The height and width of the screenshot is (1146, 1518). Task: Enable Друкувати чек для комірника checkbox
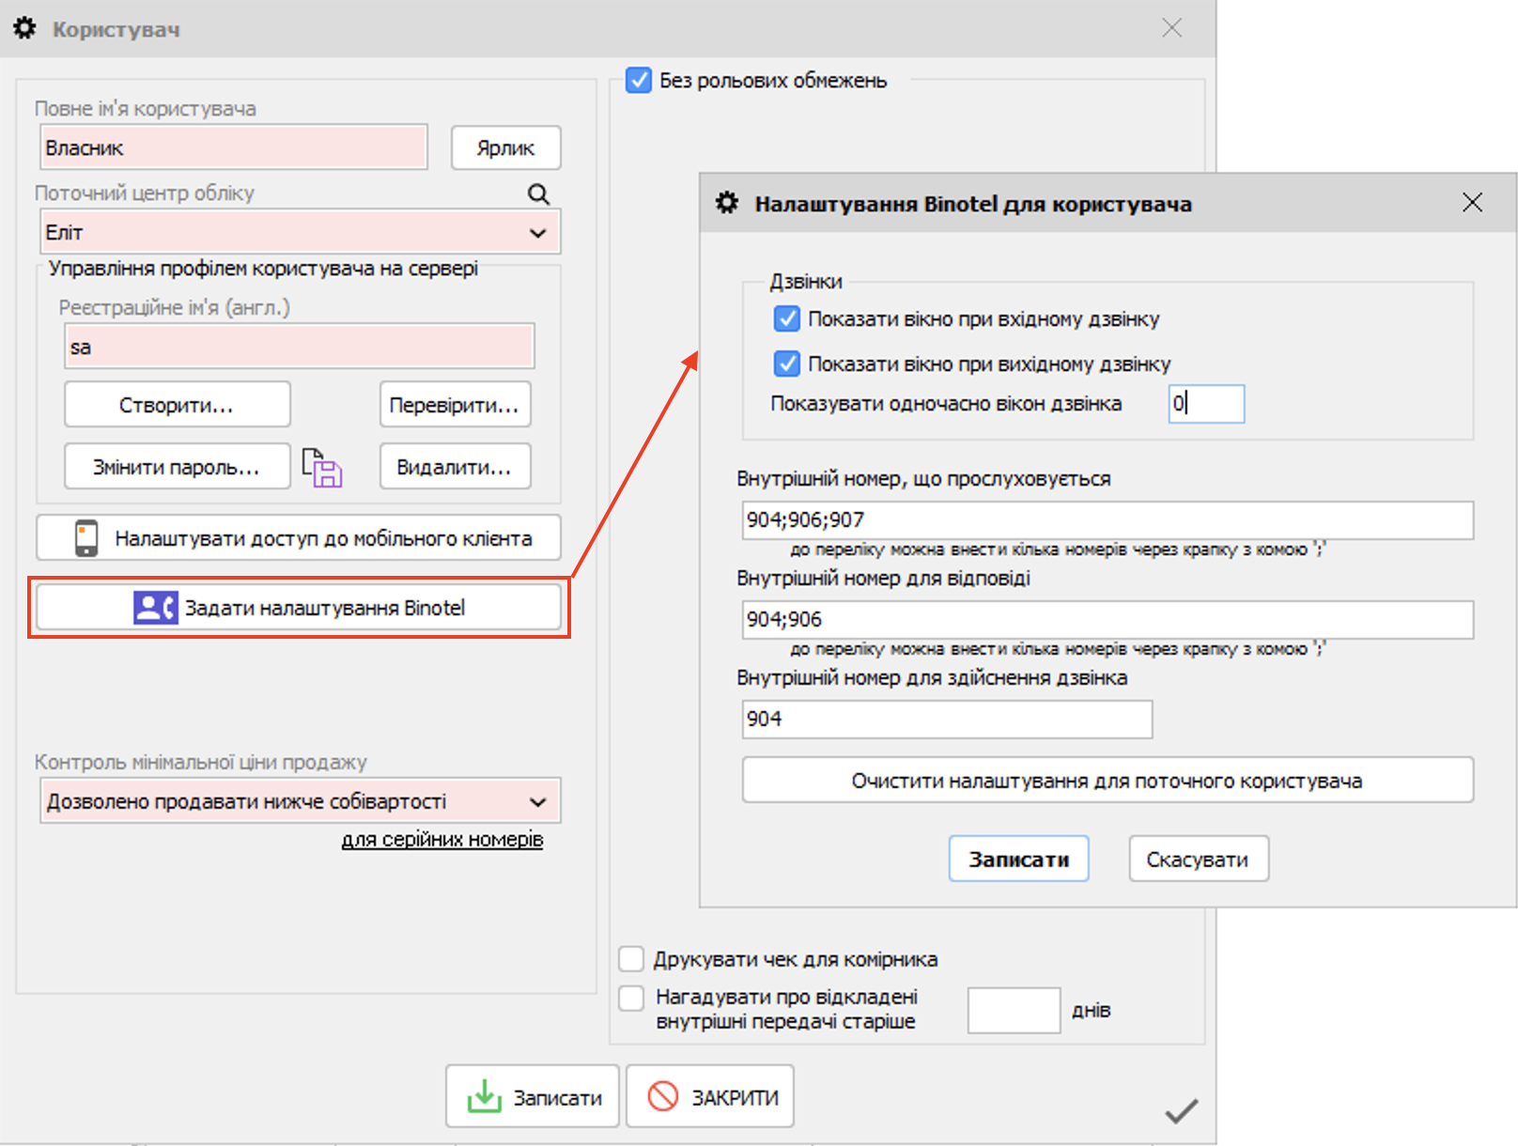pos(631,959)
